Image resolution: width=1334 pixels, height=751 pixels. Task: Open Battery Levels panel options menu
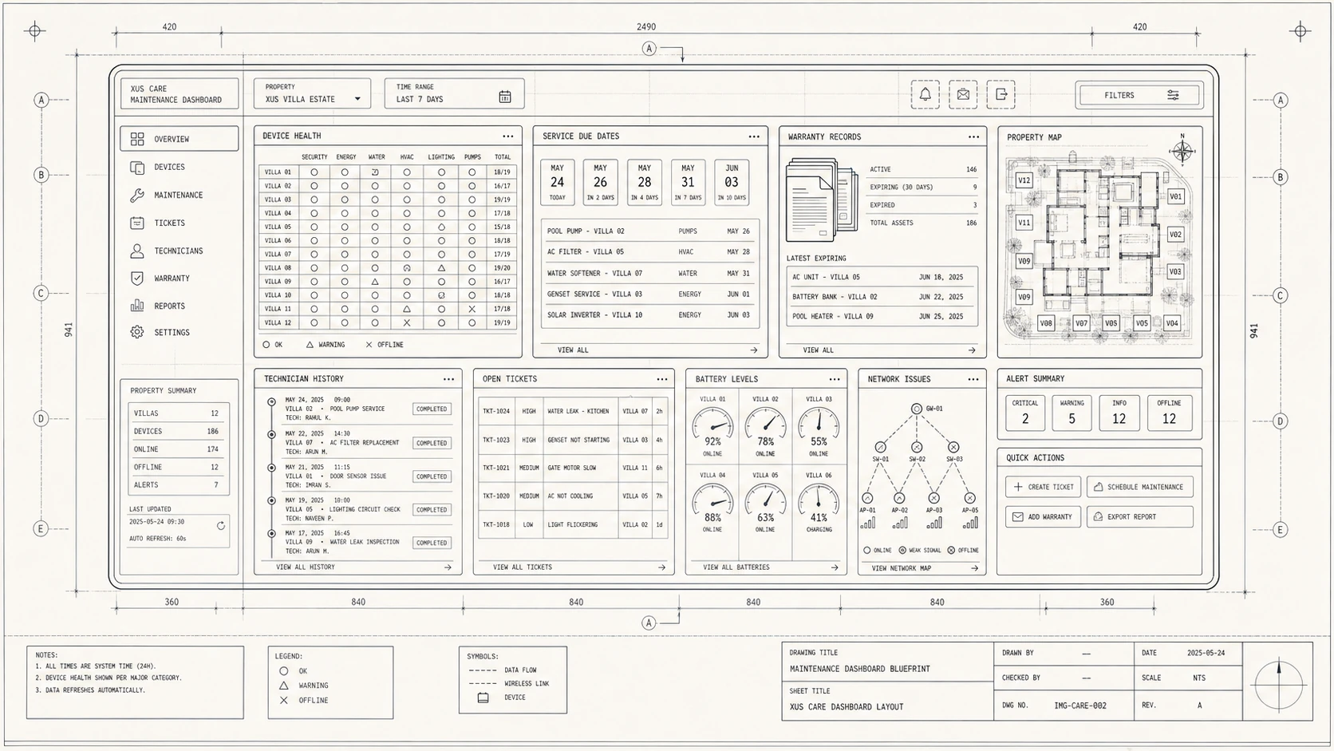click(x=835, y=379)
